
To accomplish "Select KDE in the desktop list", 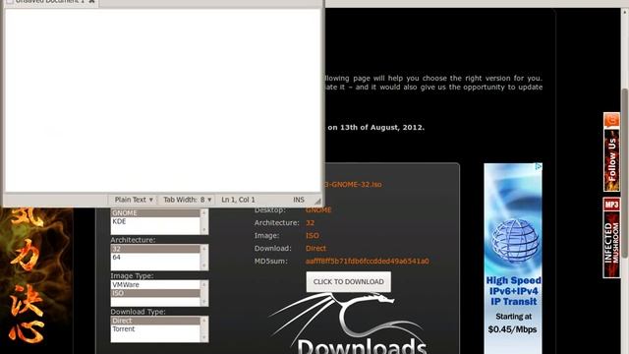I will 155,221.
